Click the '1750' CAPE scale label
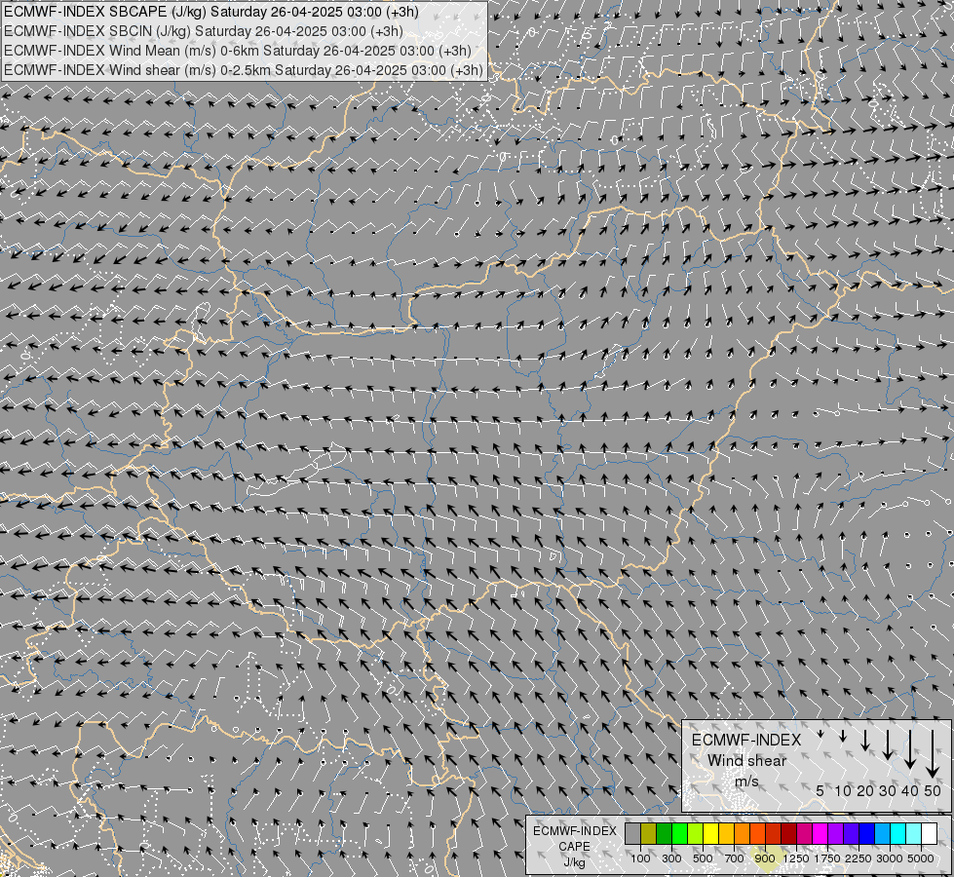Image resolution: width=954 pixels, height=877 pixels. pos(827,858)
